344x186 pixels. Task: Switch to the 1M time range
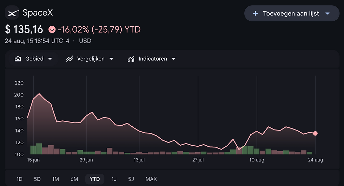tap(55, 179)
